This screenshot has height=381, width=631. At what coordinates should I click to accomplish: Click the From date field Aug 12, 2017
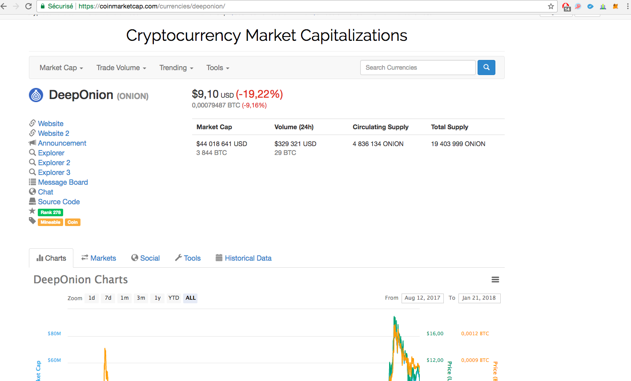422,298
